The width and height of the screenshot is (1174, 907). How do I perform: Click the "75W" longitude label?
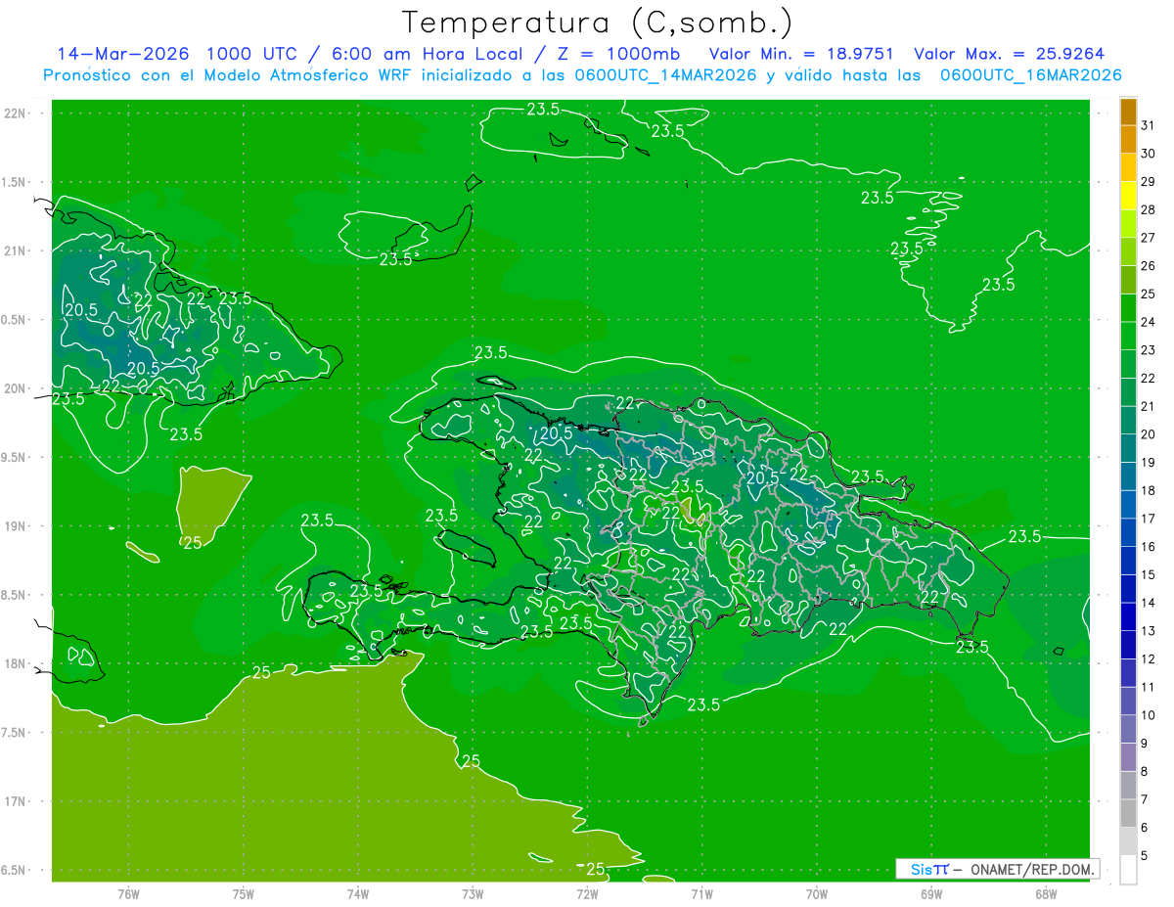tap(243, 892)
